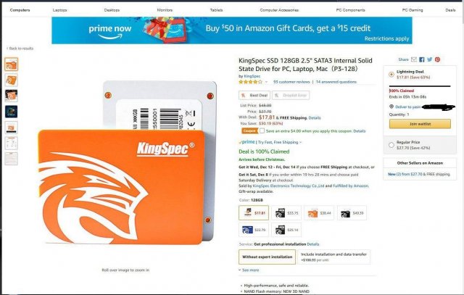Image resolution: width=464 pixels, height=295 pixels.
Task: Click the 100% claimed deal progress bar
Action: (420, 86)
